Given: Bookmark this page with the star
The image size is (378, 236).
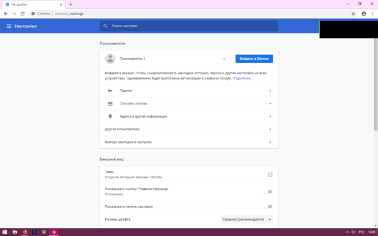Looking at the screenshot, I should click(353, 14).
